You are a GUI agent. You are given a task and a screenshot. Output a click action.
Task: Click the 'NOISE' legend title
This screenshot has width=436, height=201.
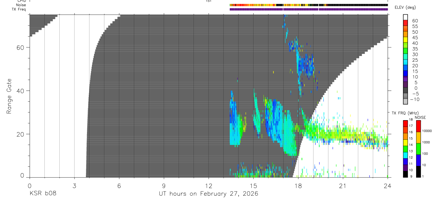pos(420,117)
